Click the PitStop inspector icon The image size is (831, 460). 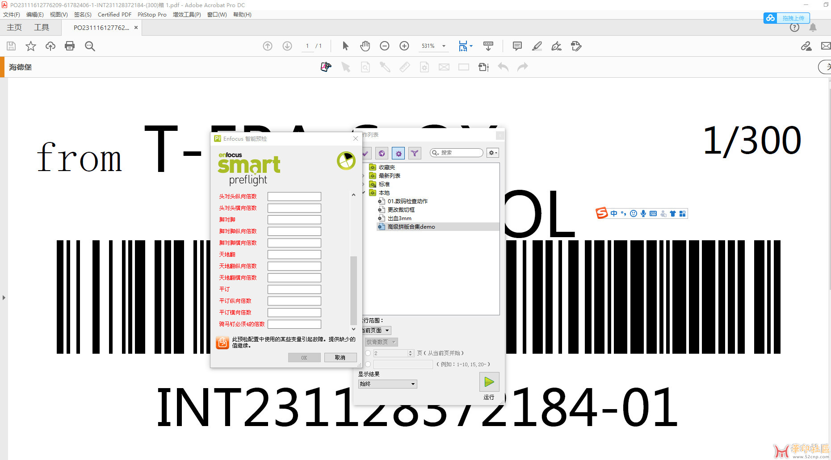click(326, 67)
